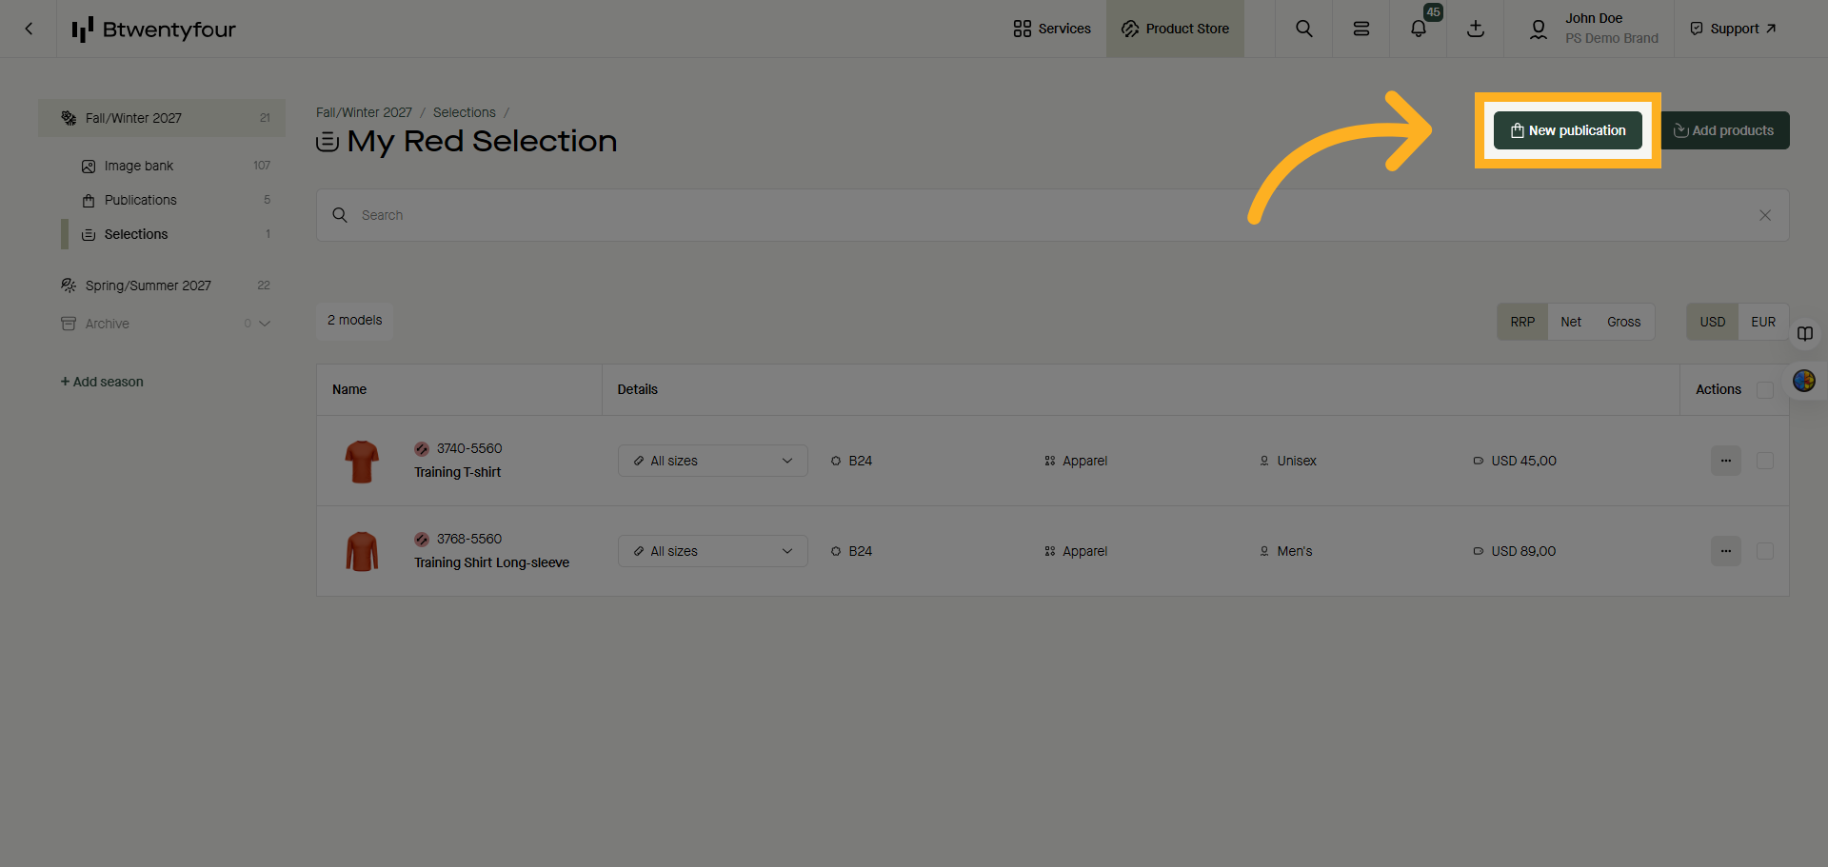Open the book guide icon on right edge

(1804, 334)
